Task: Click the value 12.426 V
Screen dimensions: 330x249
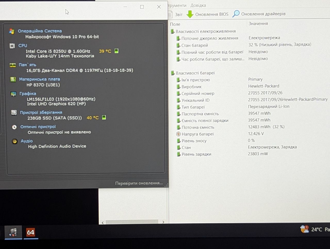Action: (256, 134)
